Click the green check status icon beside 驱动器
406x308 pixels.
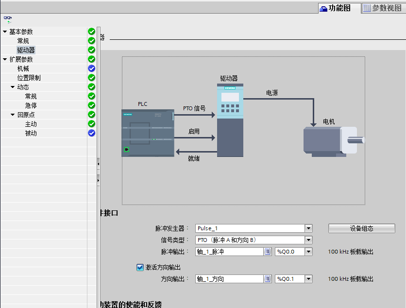coord(91,50)
